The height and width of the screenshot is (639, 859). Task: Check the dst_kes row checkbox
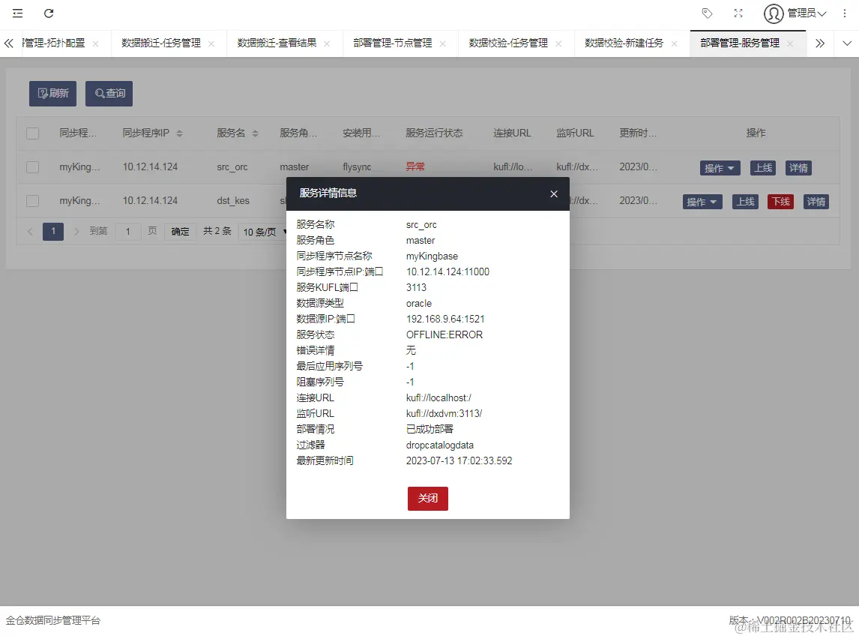(x=33, y=201)
